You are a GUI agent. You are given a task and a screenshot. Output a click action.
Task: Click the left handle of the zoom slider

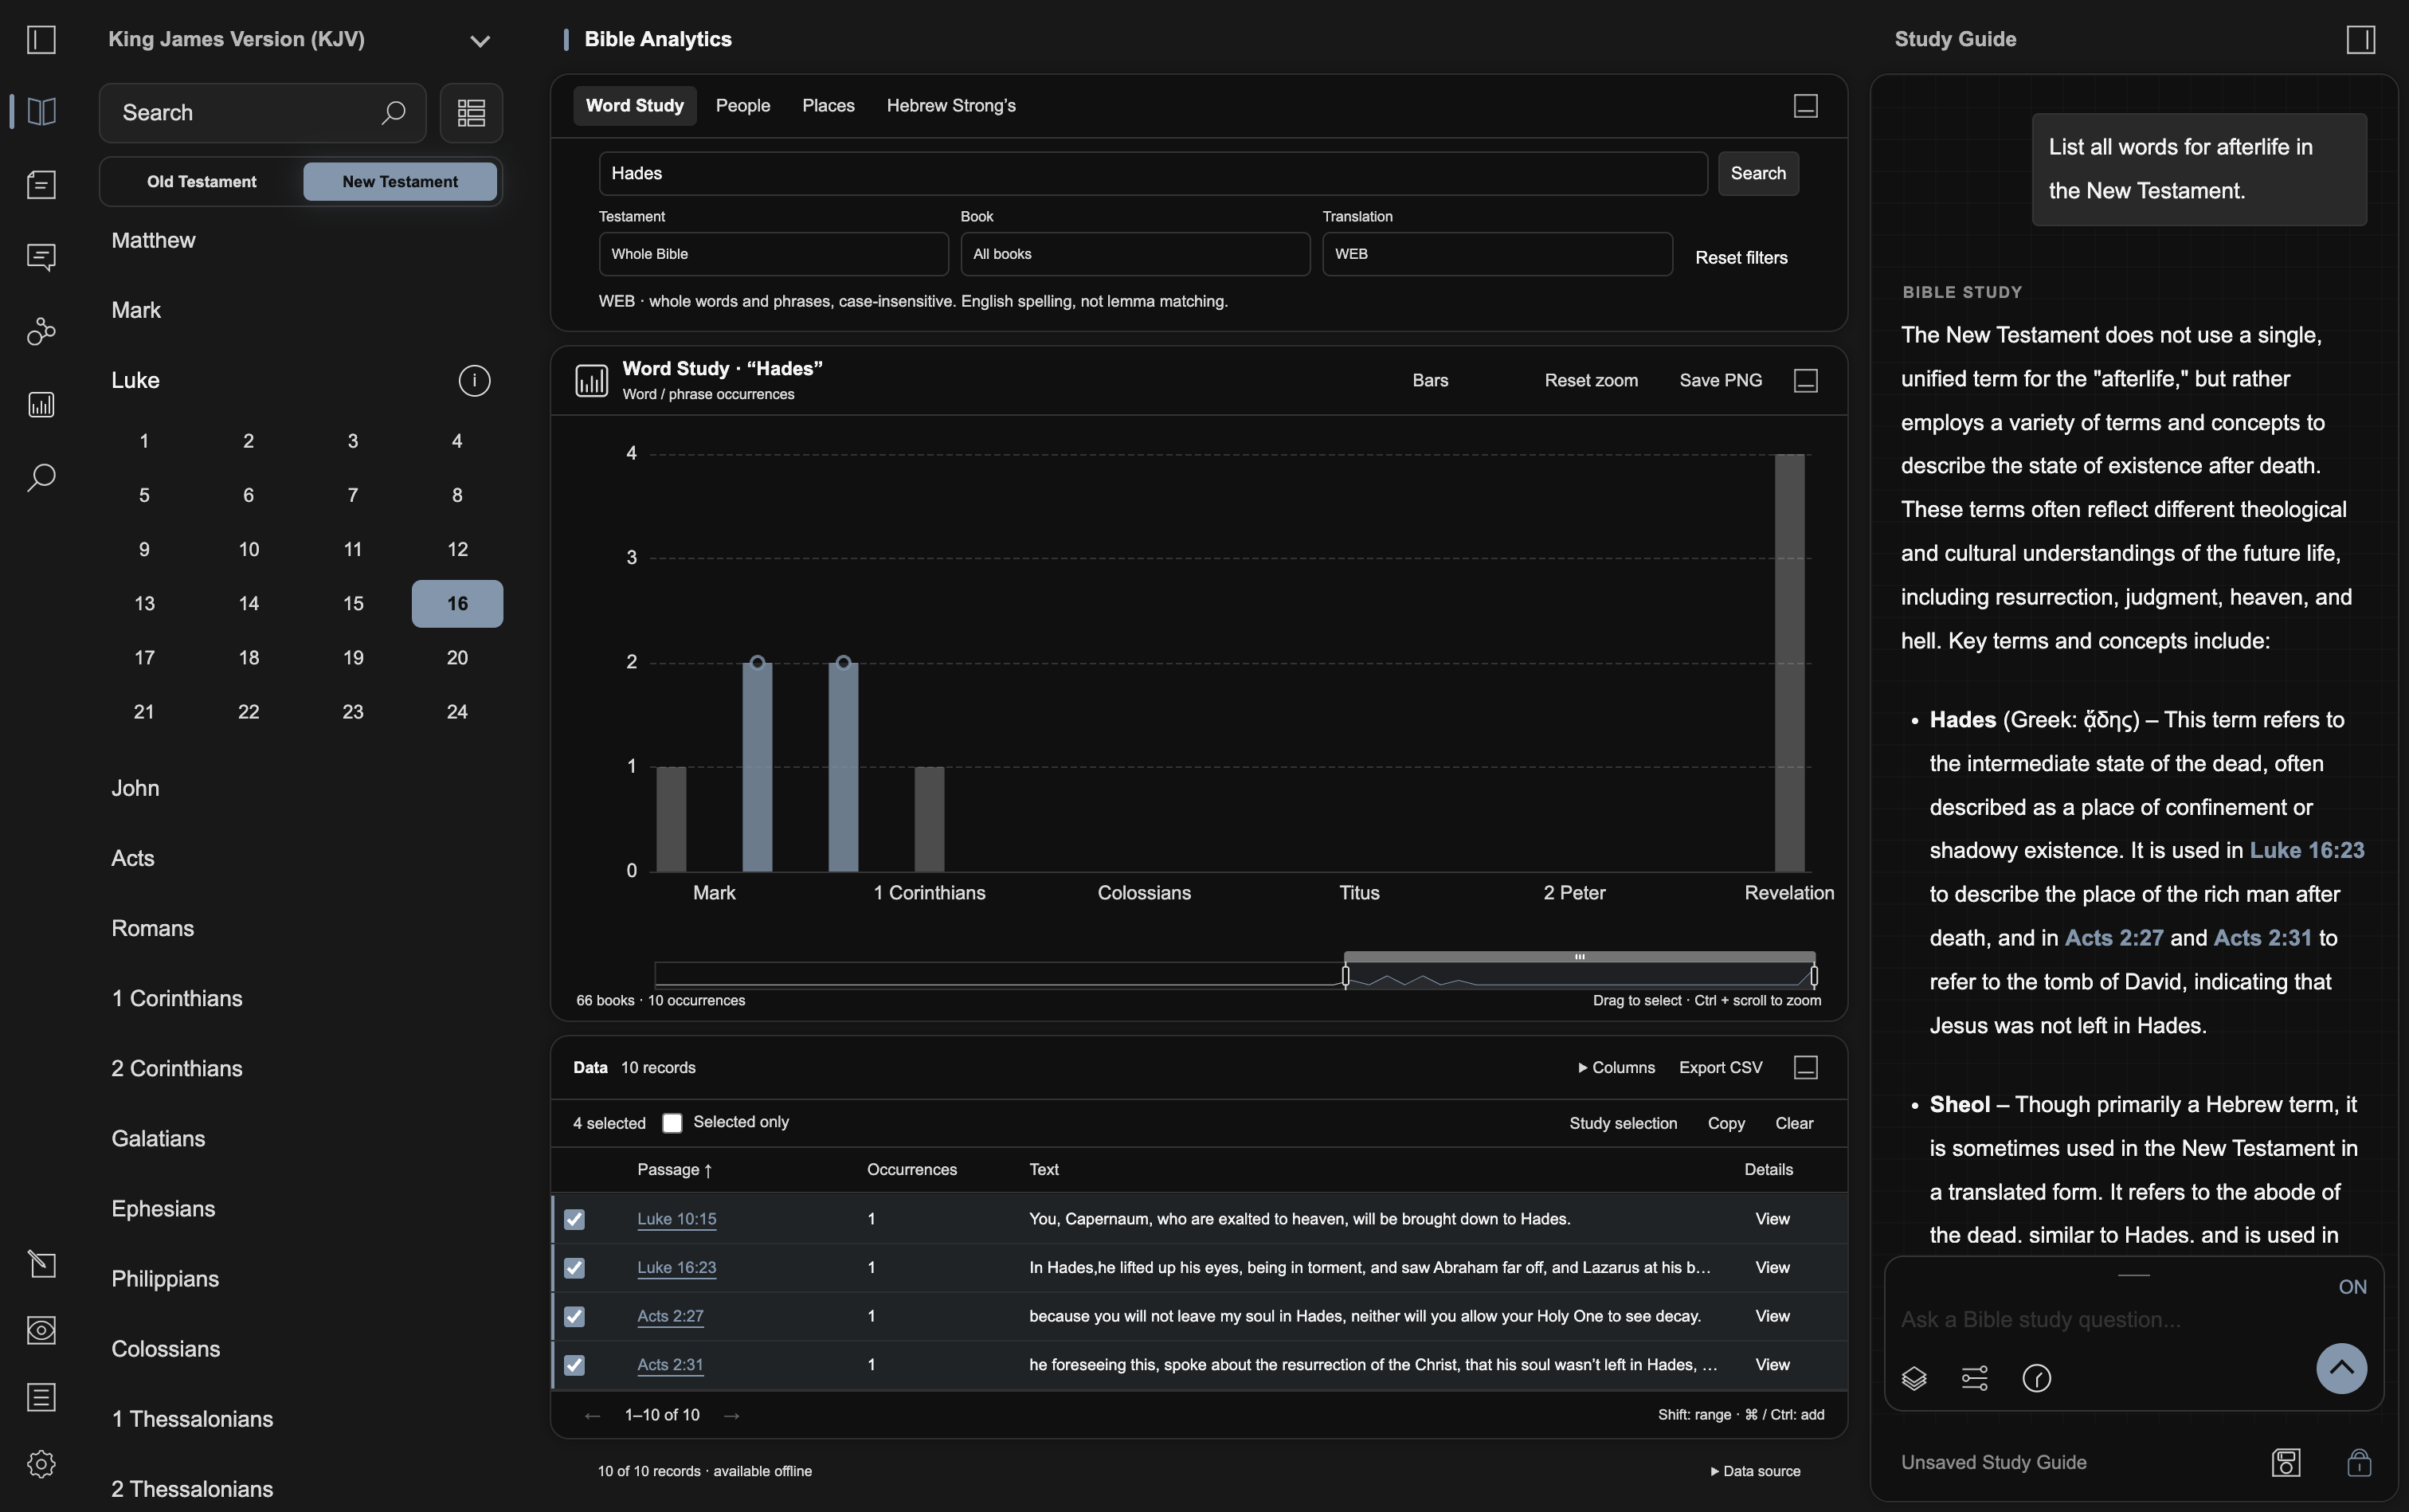click(1345, 975)
